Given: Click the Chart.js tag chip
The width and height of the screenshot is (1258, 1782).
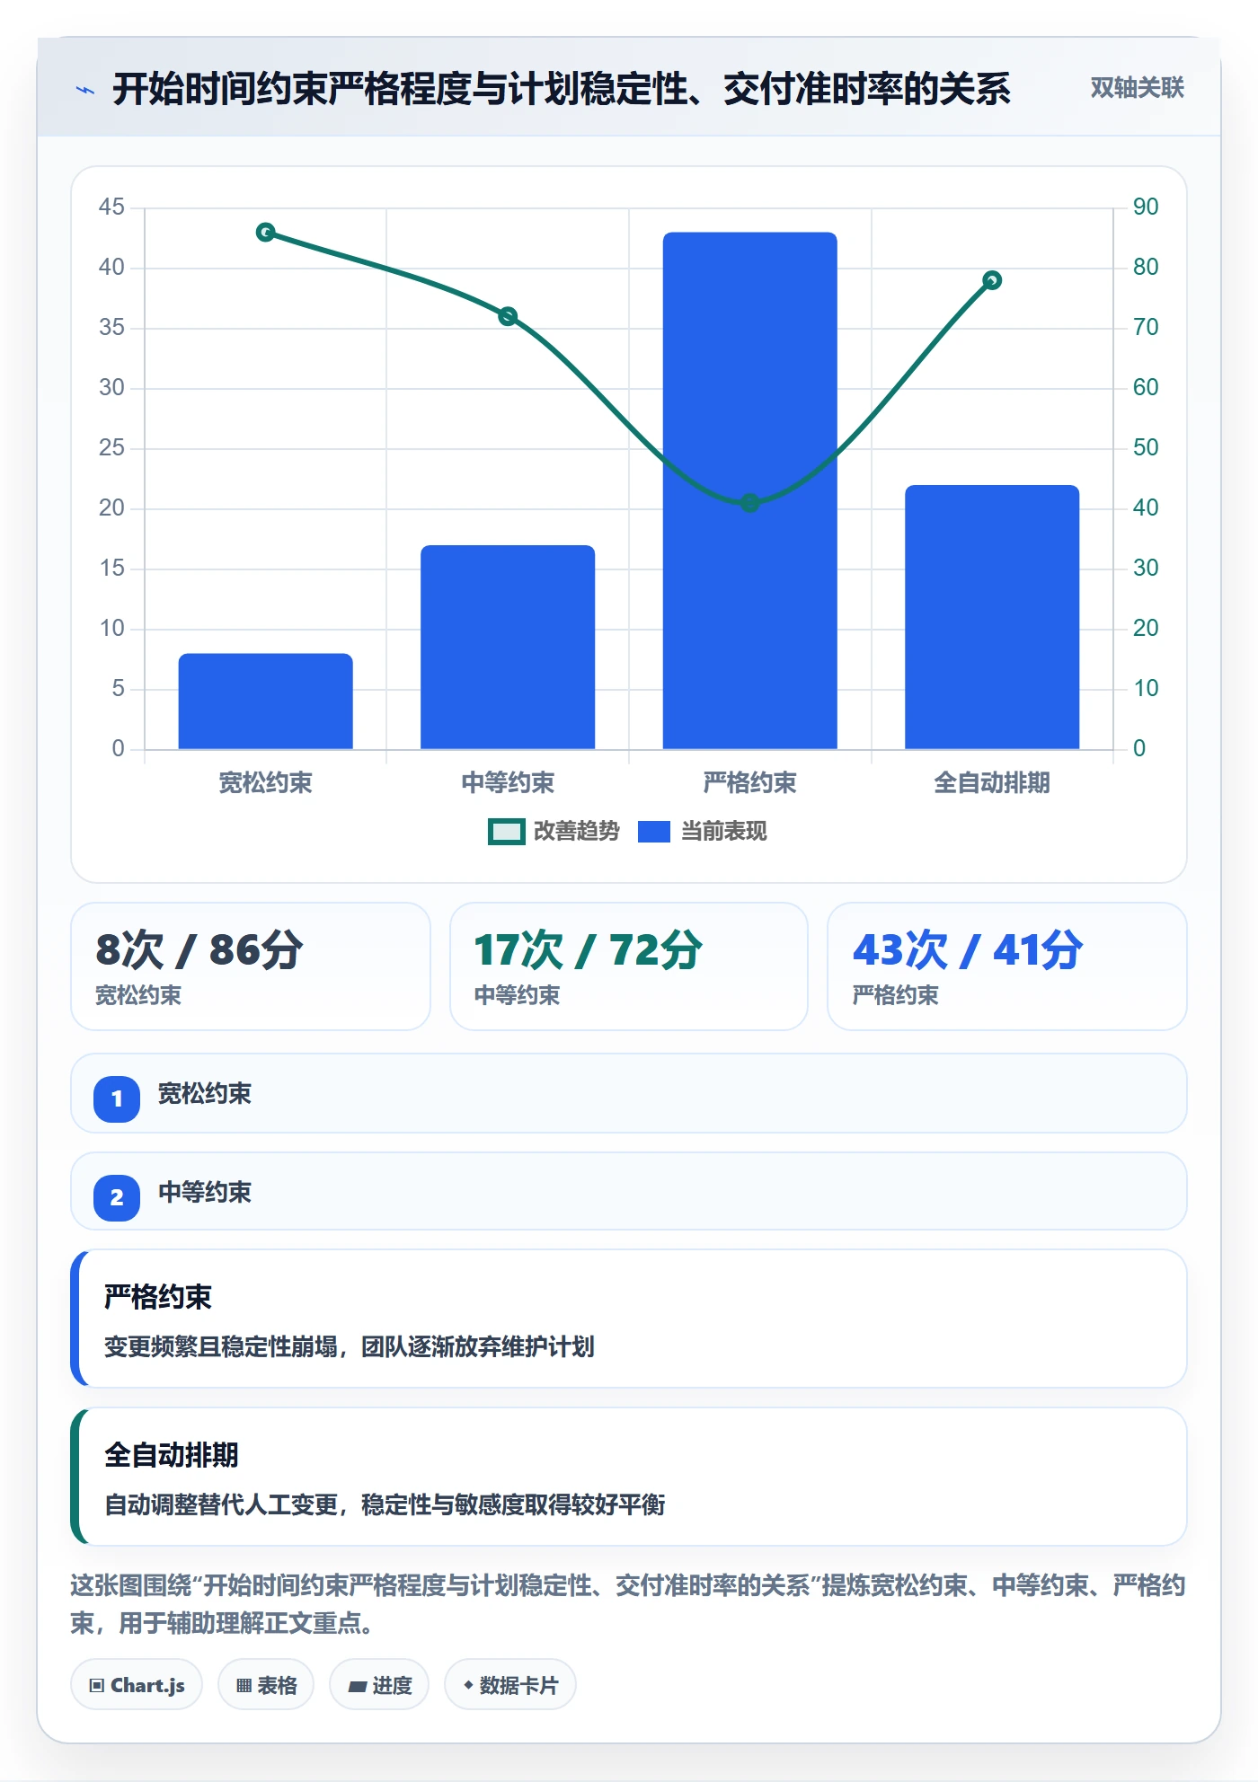Looking at the screenshot, I should [x=137, y=1685].
